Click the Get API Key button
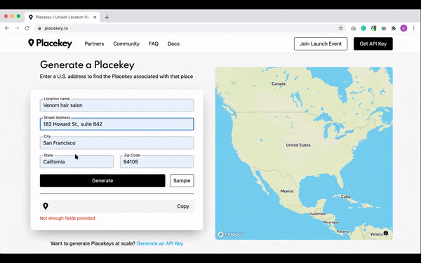 click(x=373, y=43)
